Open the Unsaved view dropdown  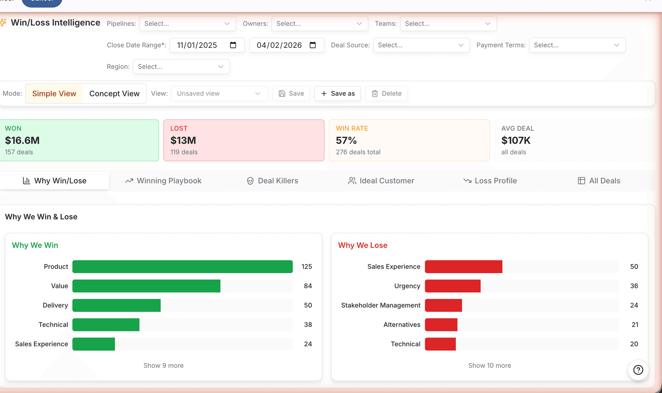219,94
